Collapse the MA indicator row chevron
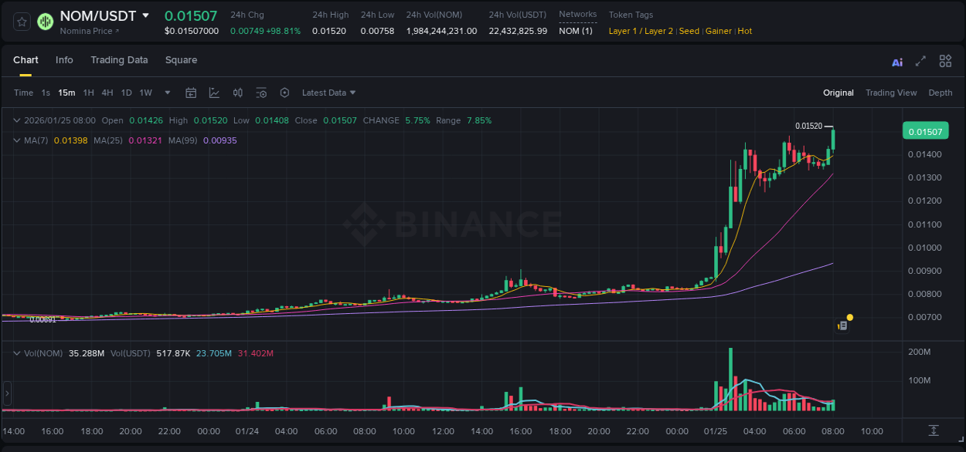Image resolution: width=966 pixels, height=452 pixels. pyautogui.click(x=17, y=140)
